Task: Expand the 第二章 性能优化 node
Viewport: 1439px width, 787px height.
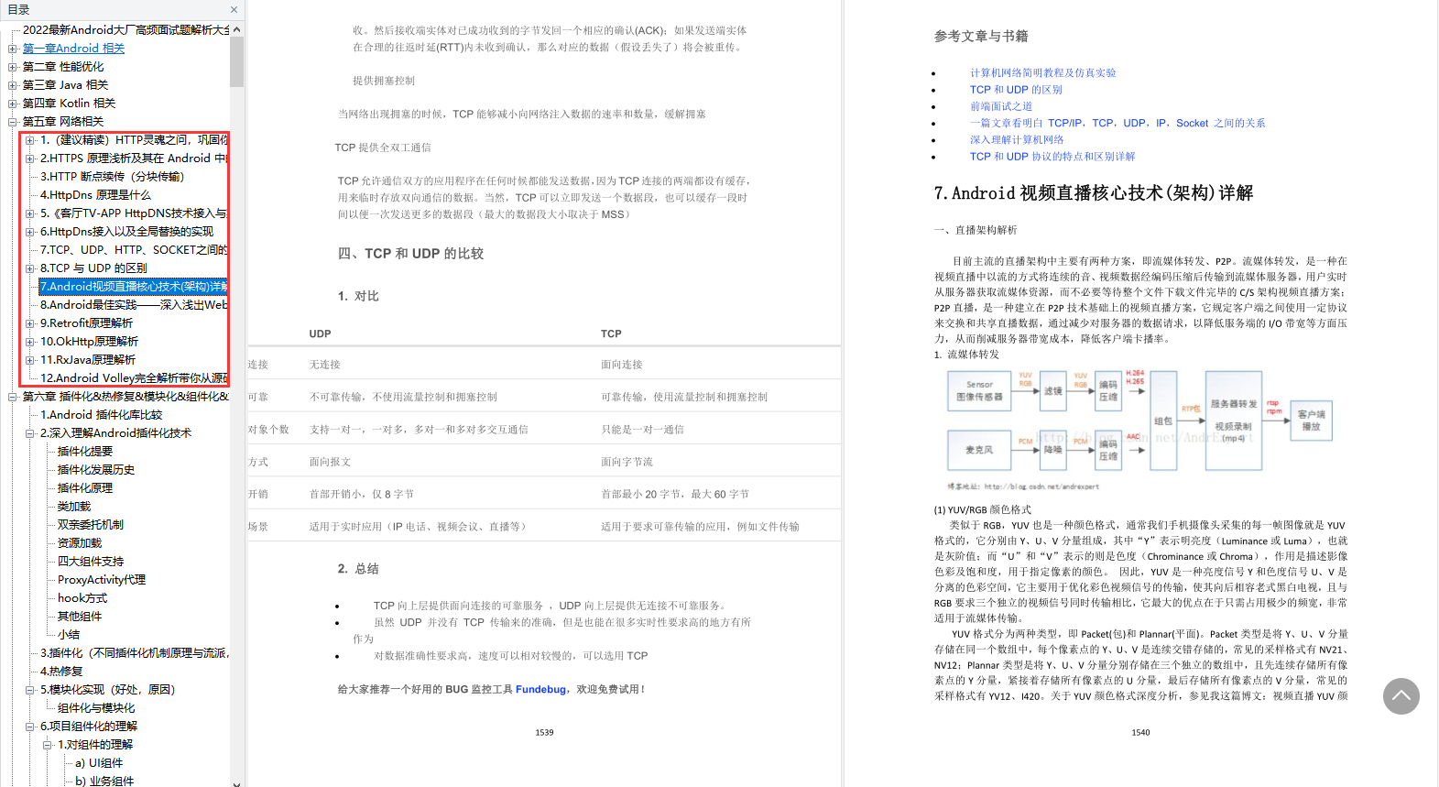Action: [13, 67]
